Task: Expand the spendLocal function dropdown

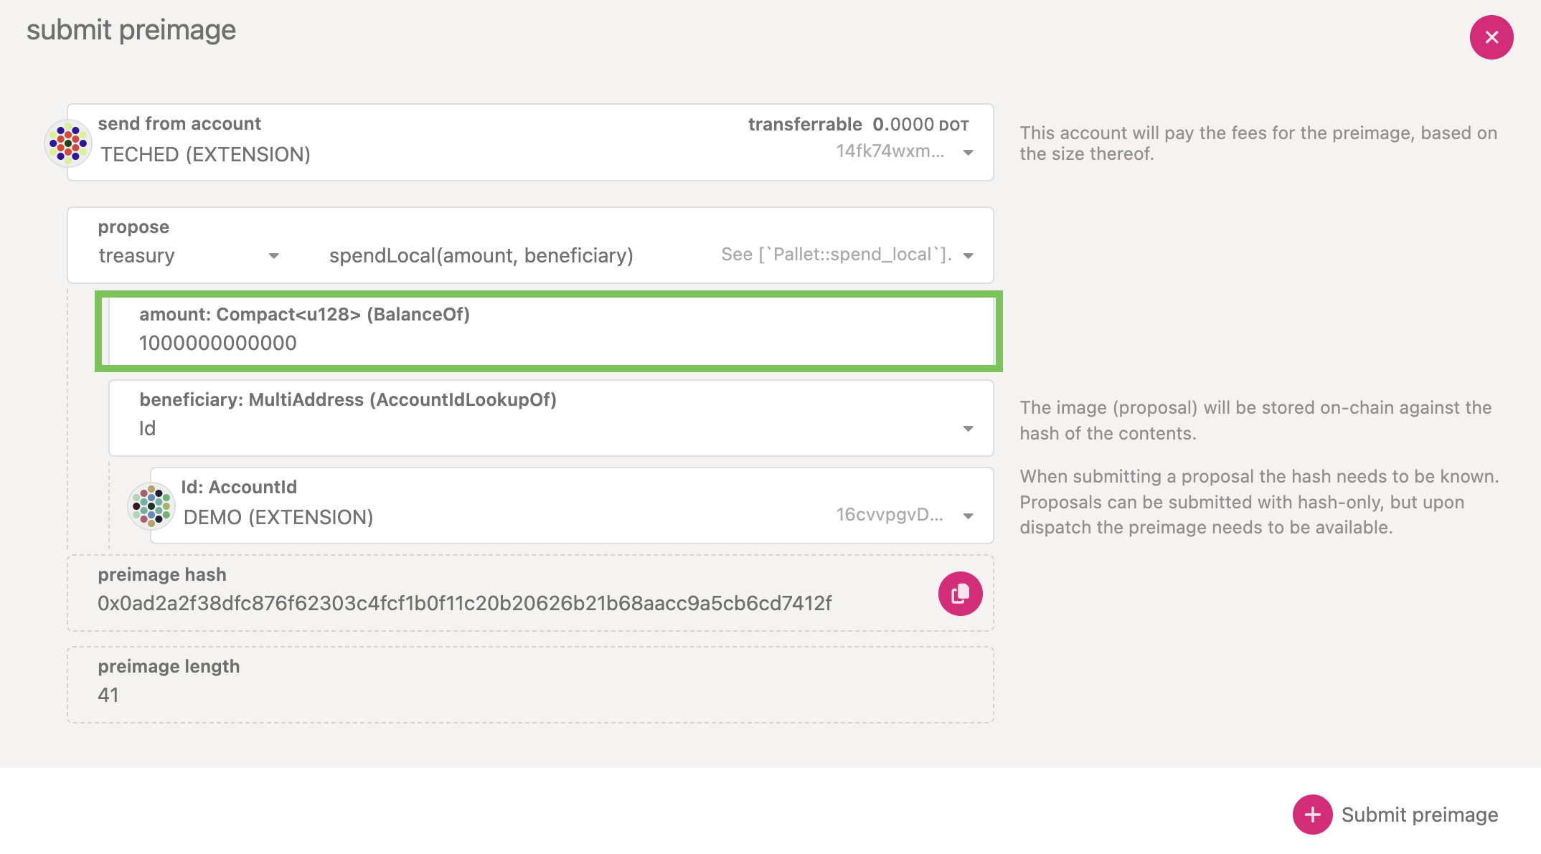Action: 969,255
